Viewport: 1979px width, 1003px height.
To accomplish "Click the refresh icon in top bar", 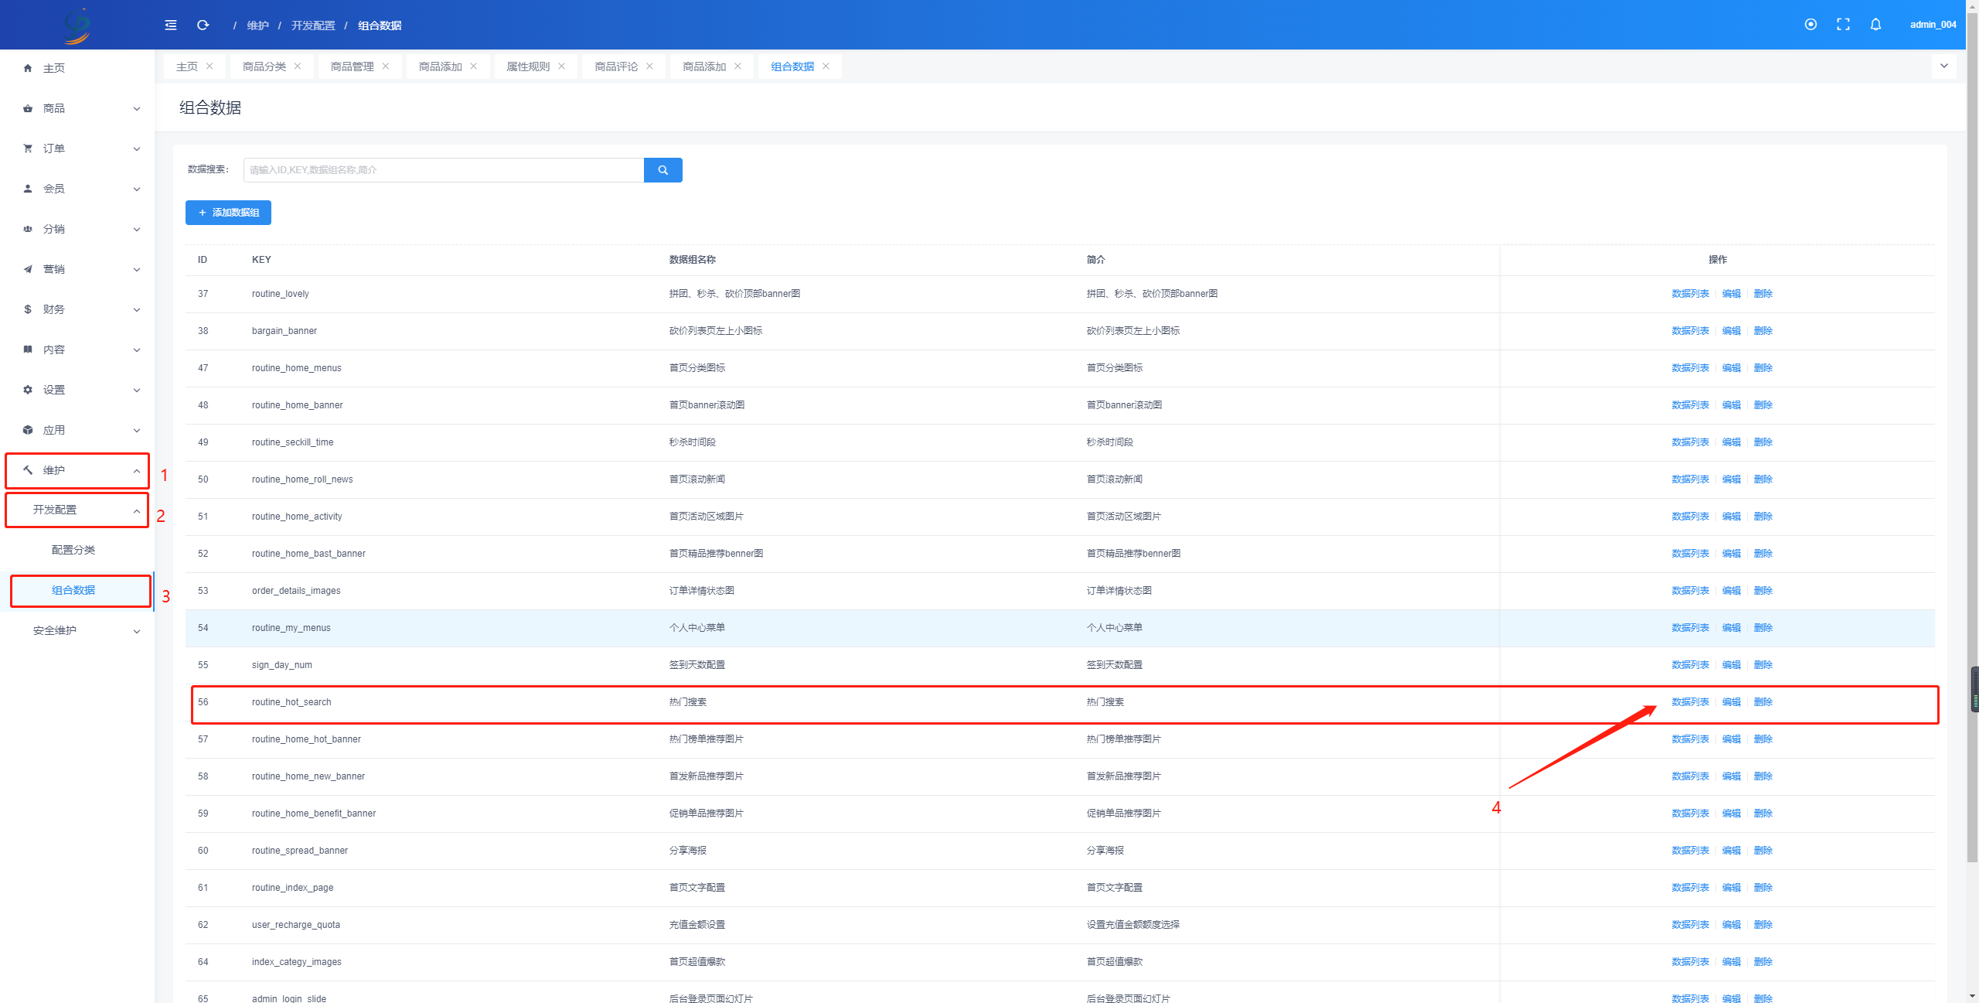I will [203, 25].
